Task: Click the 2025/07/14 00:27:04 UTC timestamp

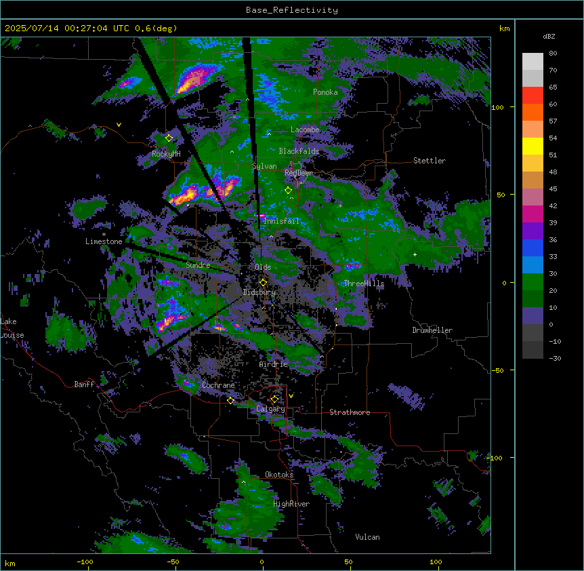Action: [x=68, y=28]
